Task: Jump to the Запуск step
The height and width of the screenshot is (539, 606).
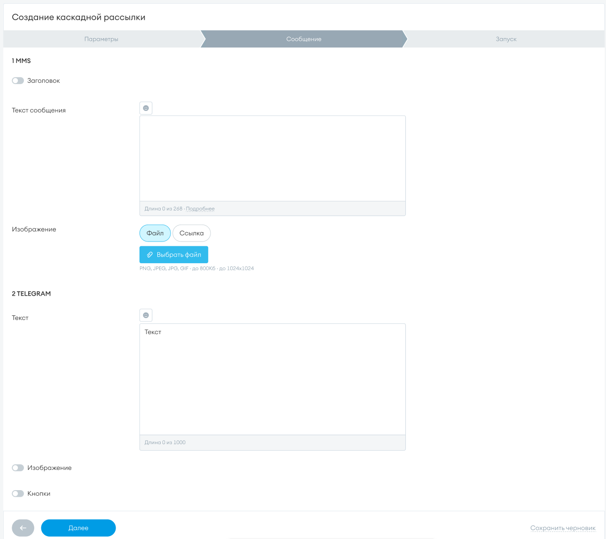Action: pyautogui.click(x=506, y=39)
